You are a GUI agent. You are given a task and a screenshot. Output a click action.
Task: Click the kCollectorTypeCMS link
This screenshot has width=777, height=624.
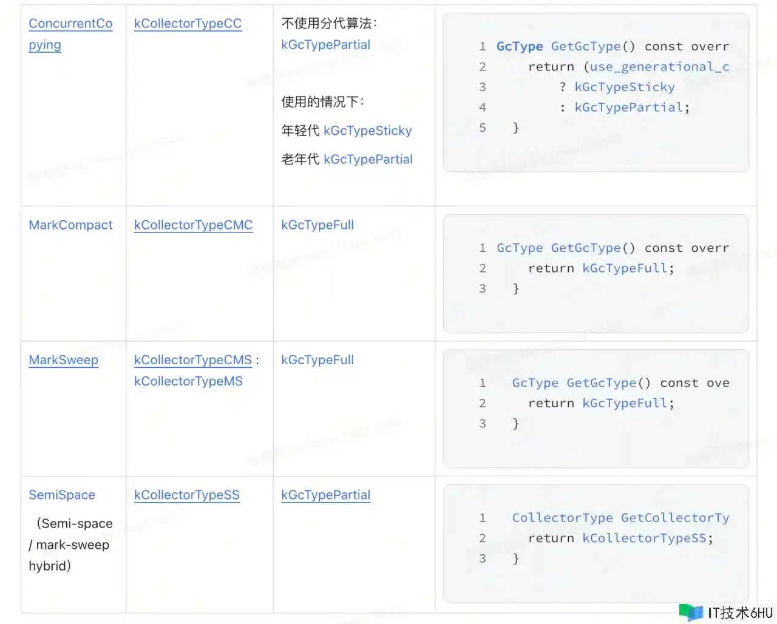(x=192, y=360)
